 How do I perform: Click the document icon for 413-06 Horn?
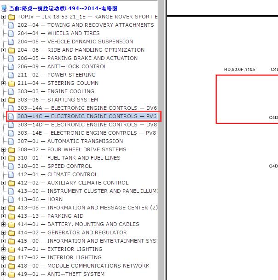(11, 199)
